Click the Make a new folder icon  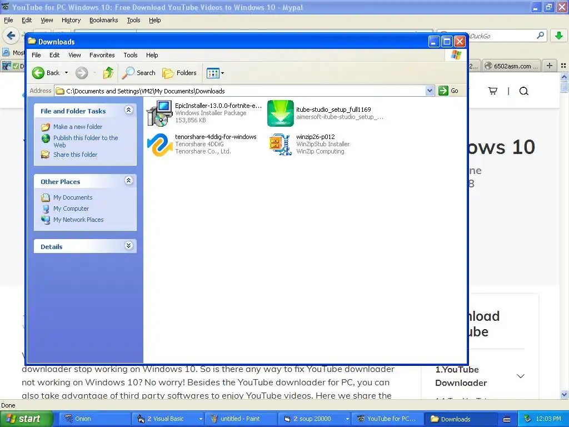[x=46, y=127]
